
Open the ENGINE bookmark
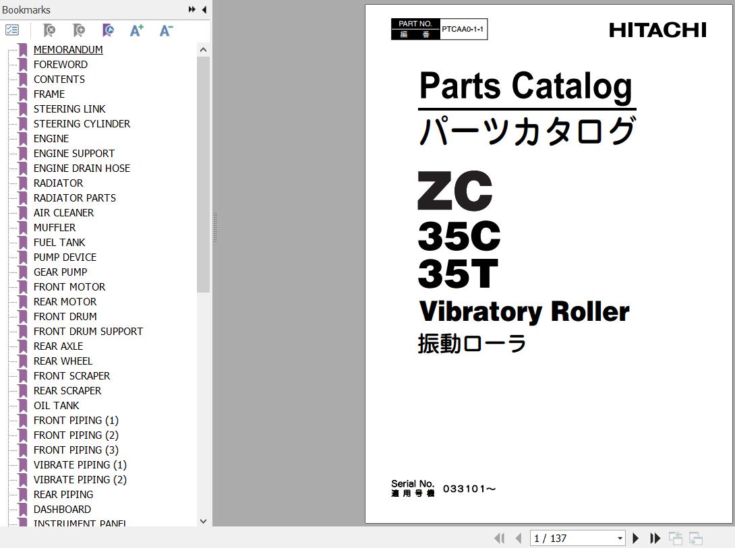pyautogui.click(x=51, y=138)
